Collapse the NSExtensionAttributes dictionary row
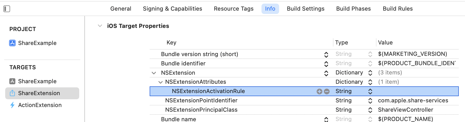 click(161, 82)
